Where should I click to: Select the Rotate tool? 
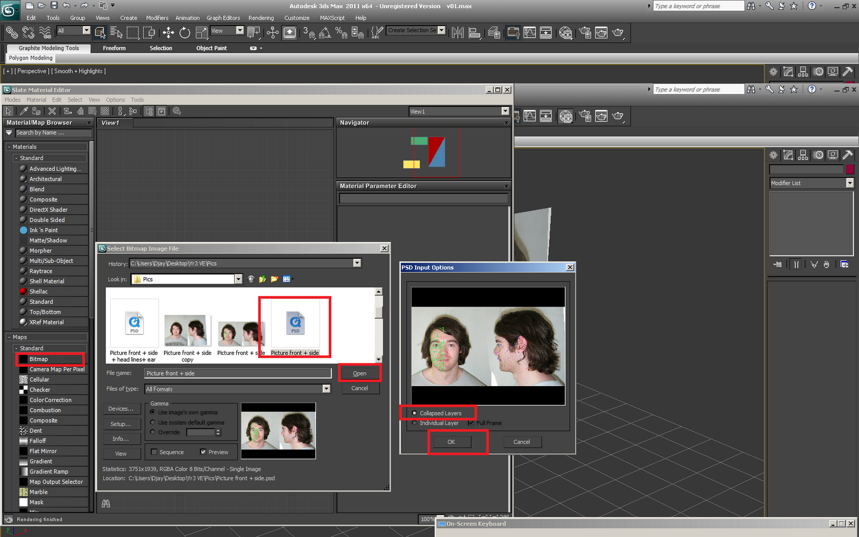184,33
